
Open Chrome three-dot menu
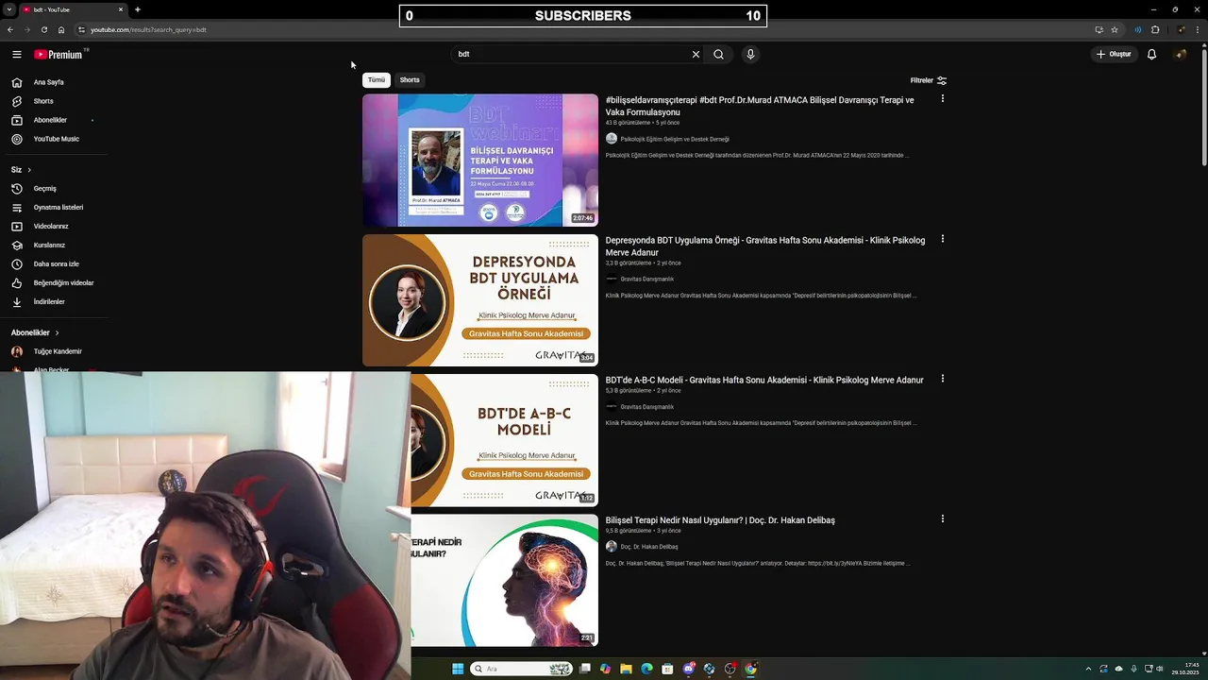coord(1198,29)
